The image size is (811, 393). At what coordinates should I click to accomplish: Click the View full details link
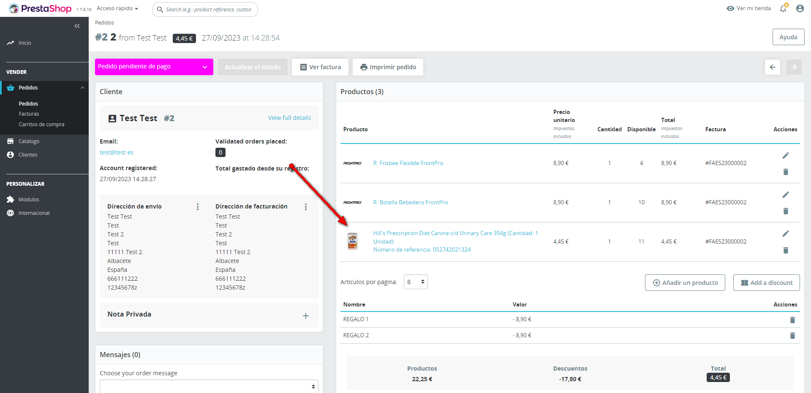289,118
